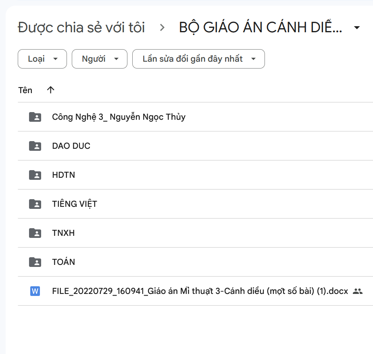Expand Lần sửa đổi gần đây nhất filter
The image size is (373, 354).
click(x=198, y=59)
